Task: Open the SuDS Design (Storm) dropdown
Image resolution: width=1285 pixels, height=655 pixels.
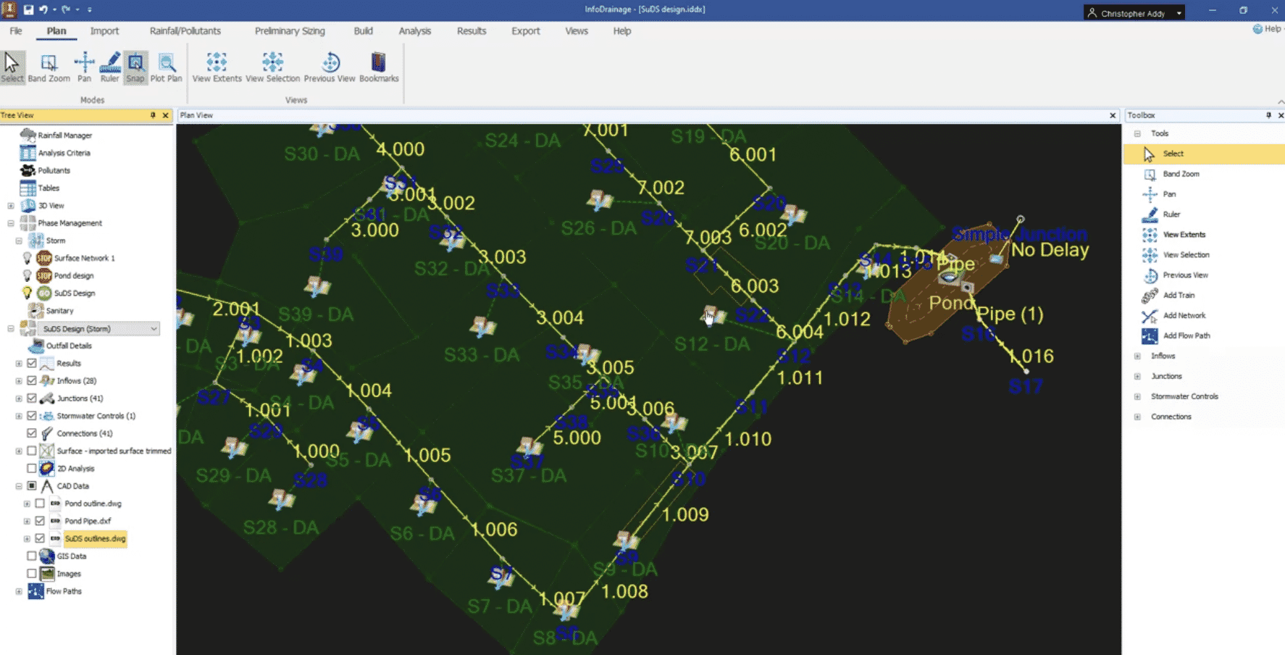Action: (154, 328)
